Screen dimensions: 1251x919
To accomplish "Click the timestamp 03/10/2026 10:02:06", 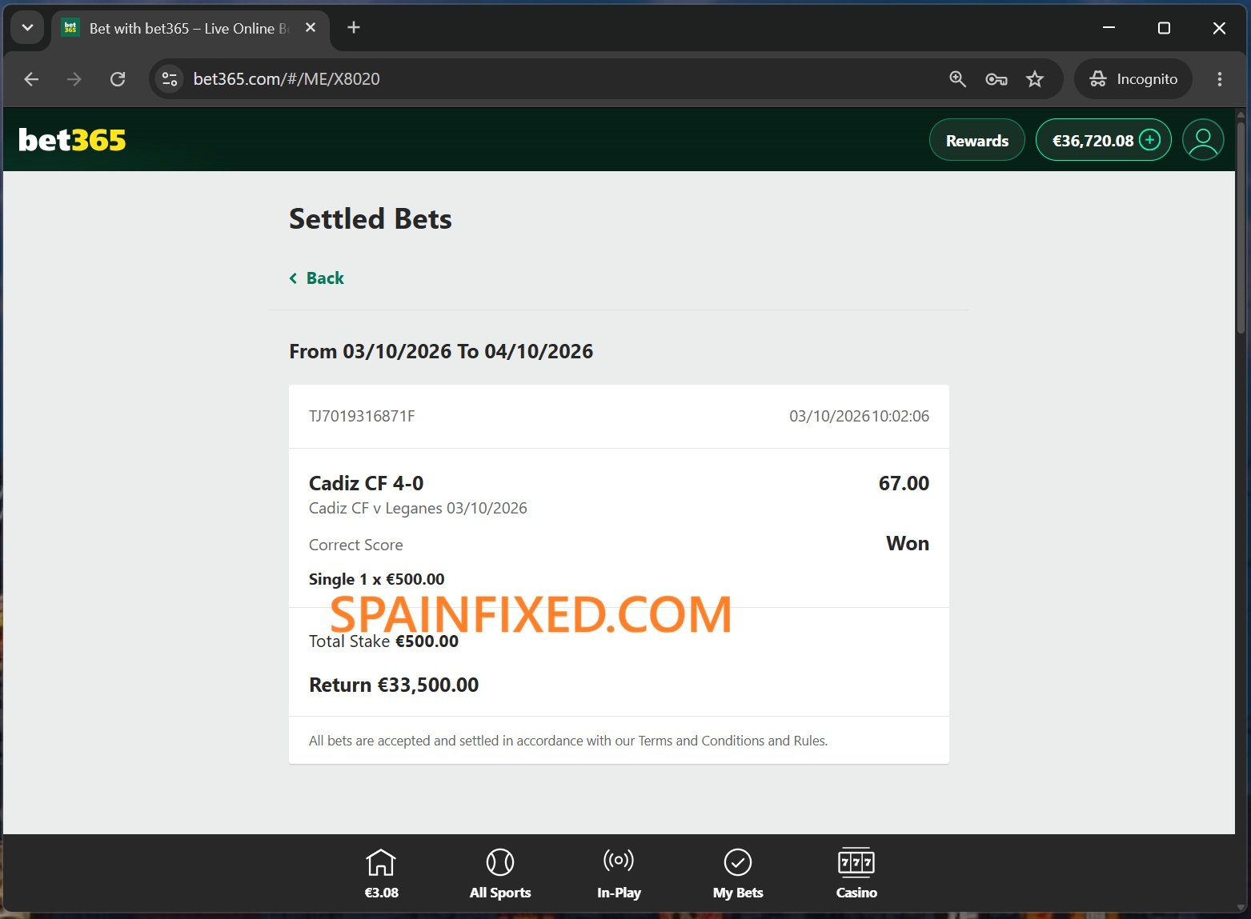I will click(x=859, y=416).
